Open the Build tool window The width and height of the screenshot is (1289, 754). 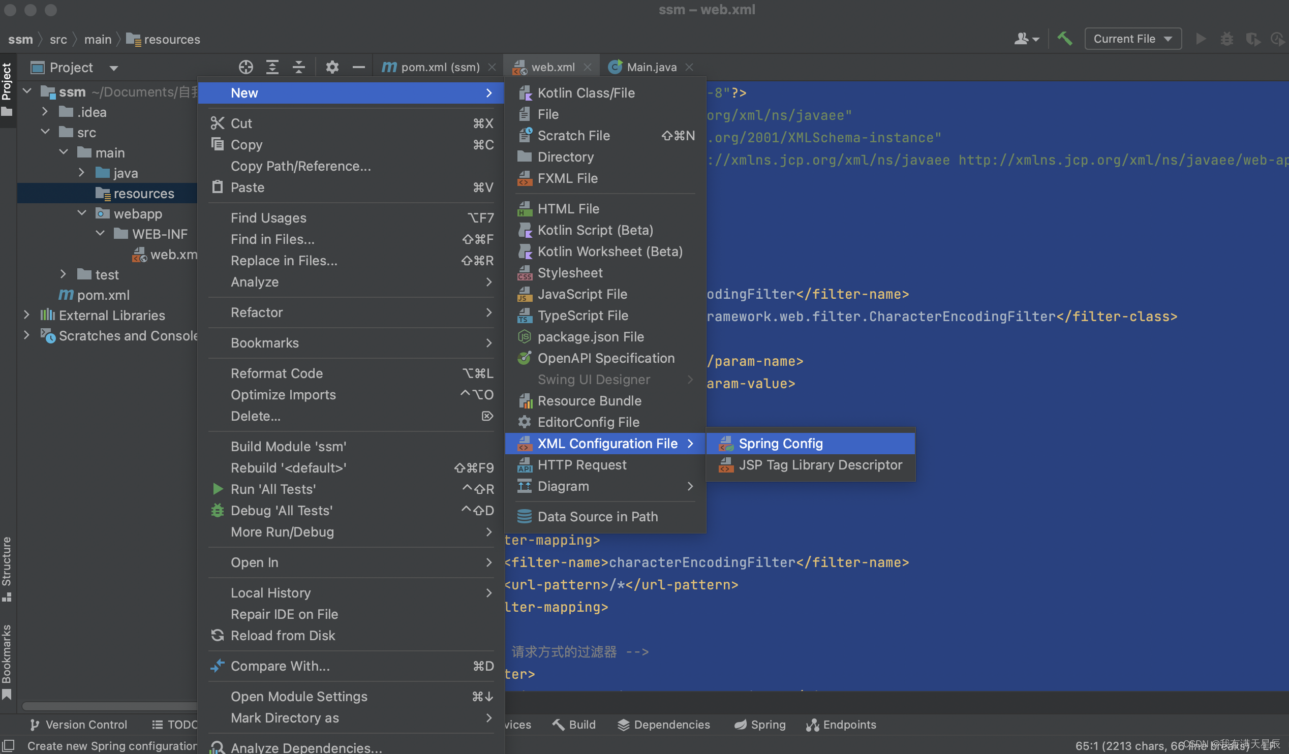(x=574, y=725)
